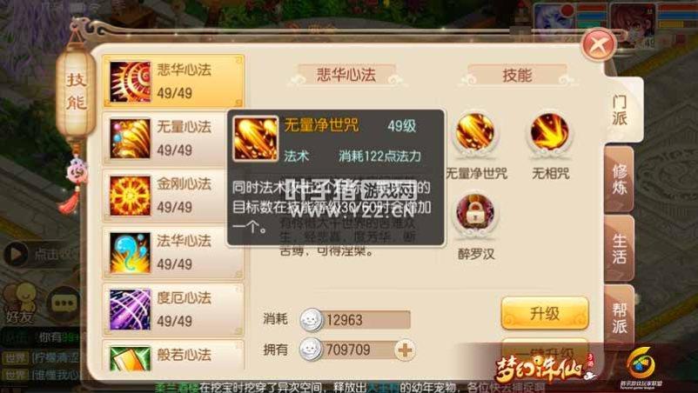Open the 法华心法 blue swirl skill
The height and width of the screenshot is (393, 698).
(x=130, y=252)
